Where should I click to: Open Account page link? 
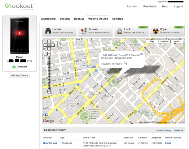pos(132,6)
